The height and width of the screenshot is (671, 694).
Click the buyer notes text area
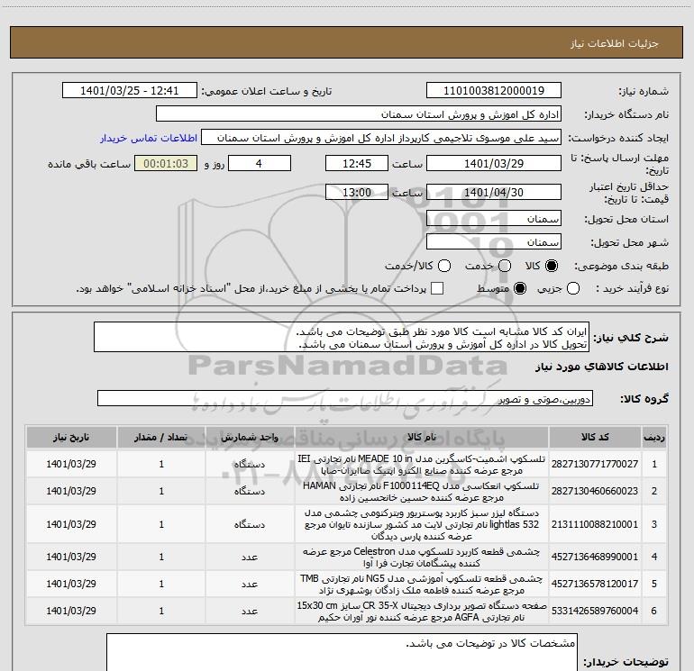click(x=342, y=652)
